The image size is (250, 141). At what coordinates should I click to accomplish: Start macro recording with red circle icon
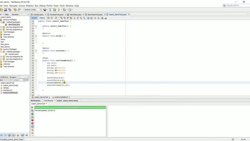tap(95, 18)
